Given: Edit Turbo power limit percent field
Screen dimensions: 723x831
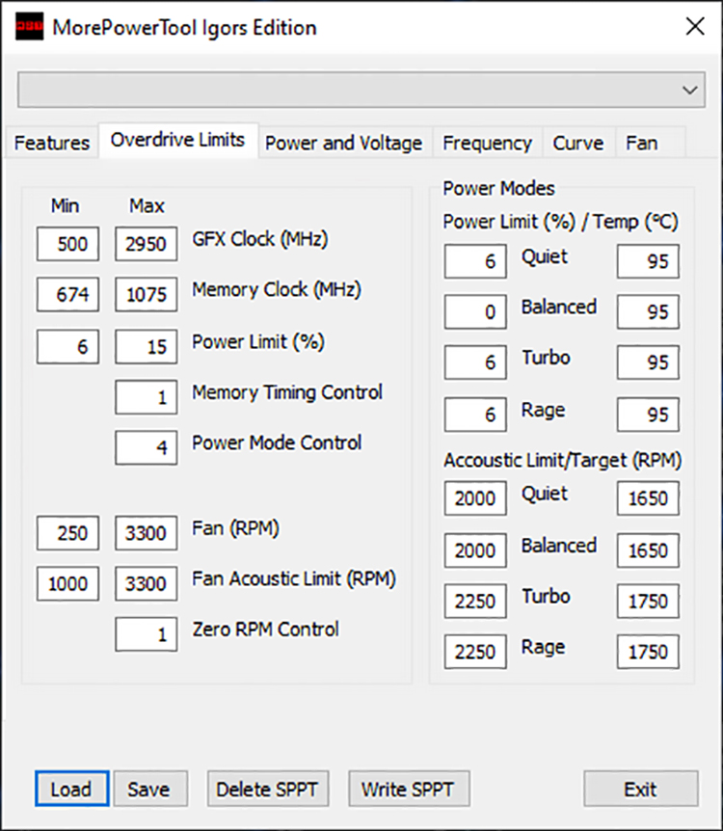Looking at the screenshot, I should click(x=475, y=362).
